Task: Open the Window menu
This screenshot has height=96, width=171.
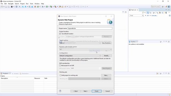Action: click(37, 3)
